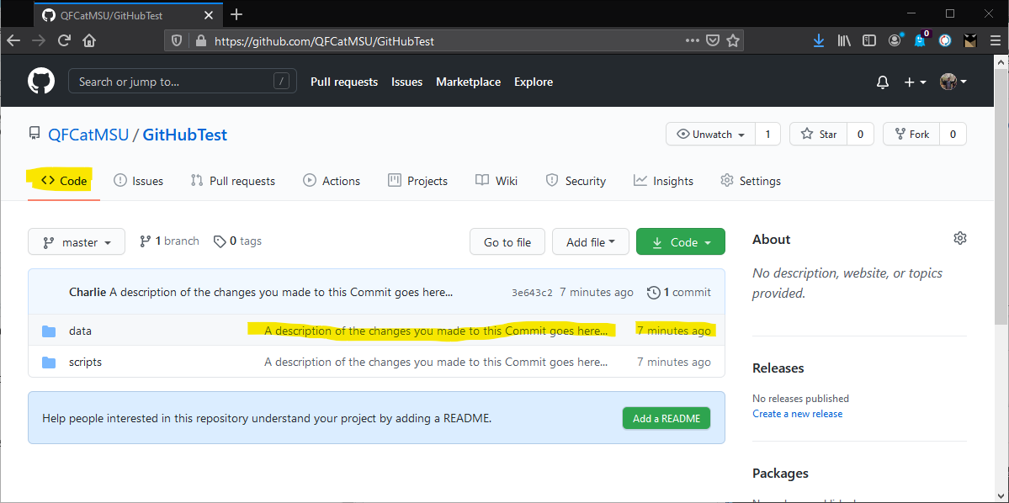View the 1 branch link
Image resolution: width=1009 pixels, height=503 pixels.
[x=169, y=241]
